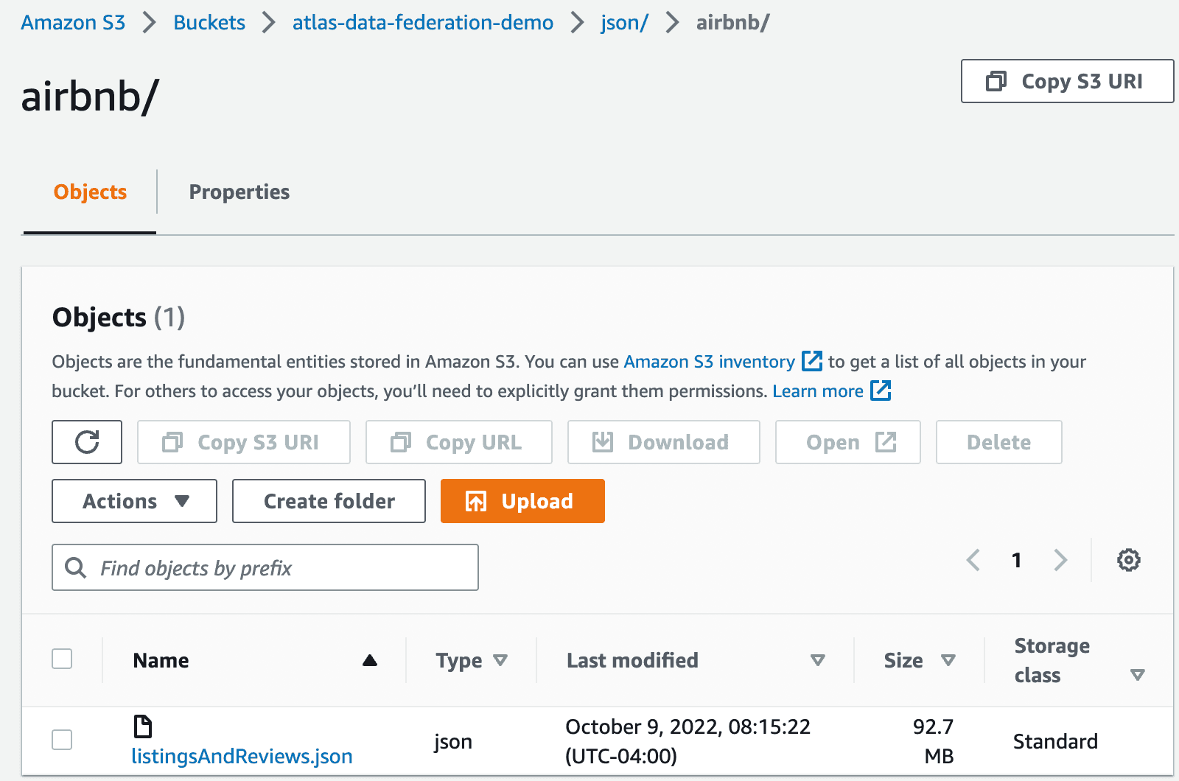This screenshot has height=781, width=1179.
Task: Click external link icon beside Amazon S3 inventory
Action: coord(811,361)
